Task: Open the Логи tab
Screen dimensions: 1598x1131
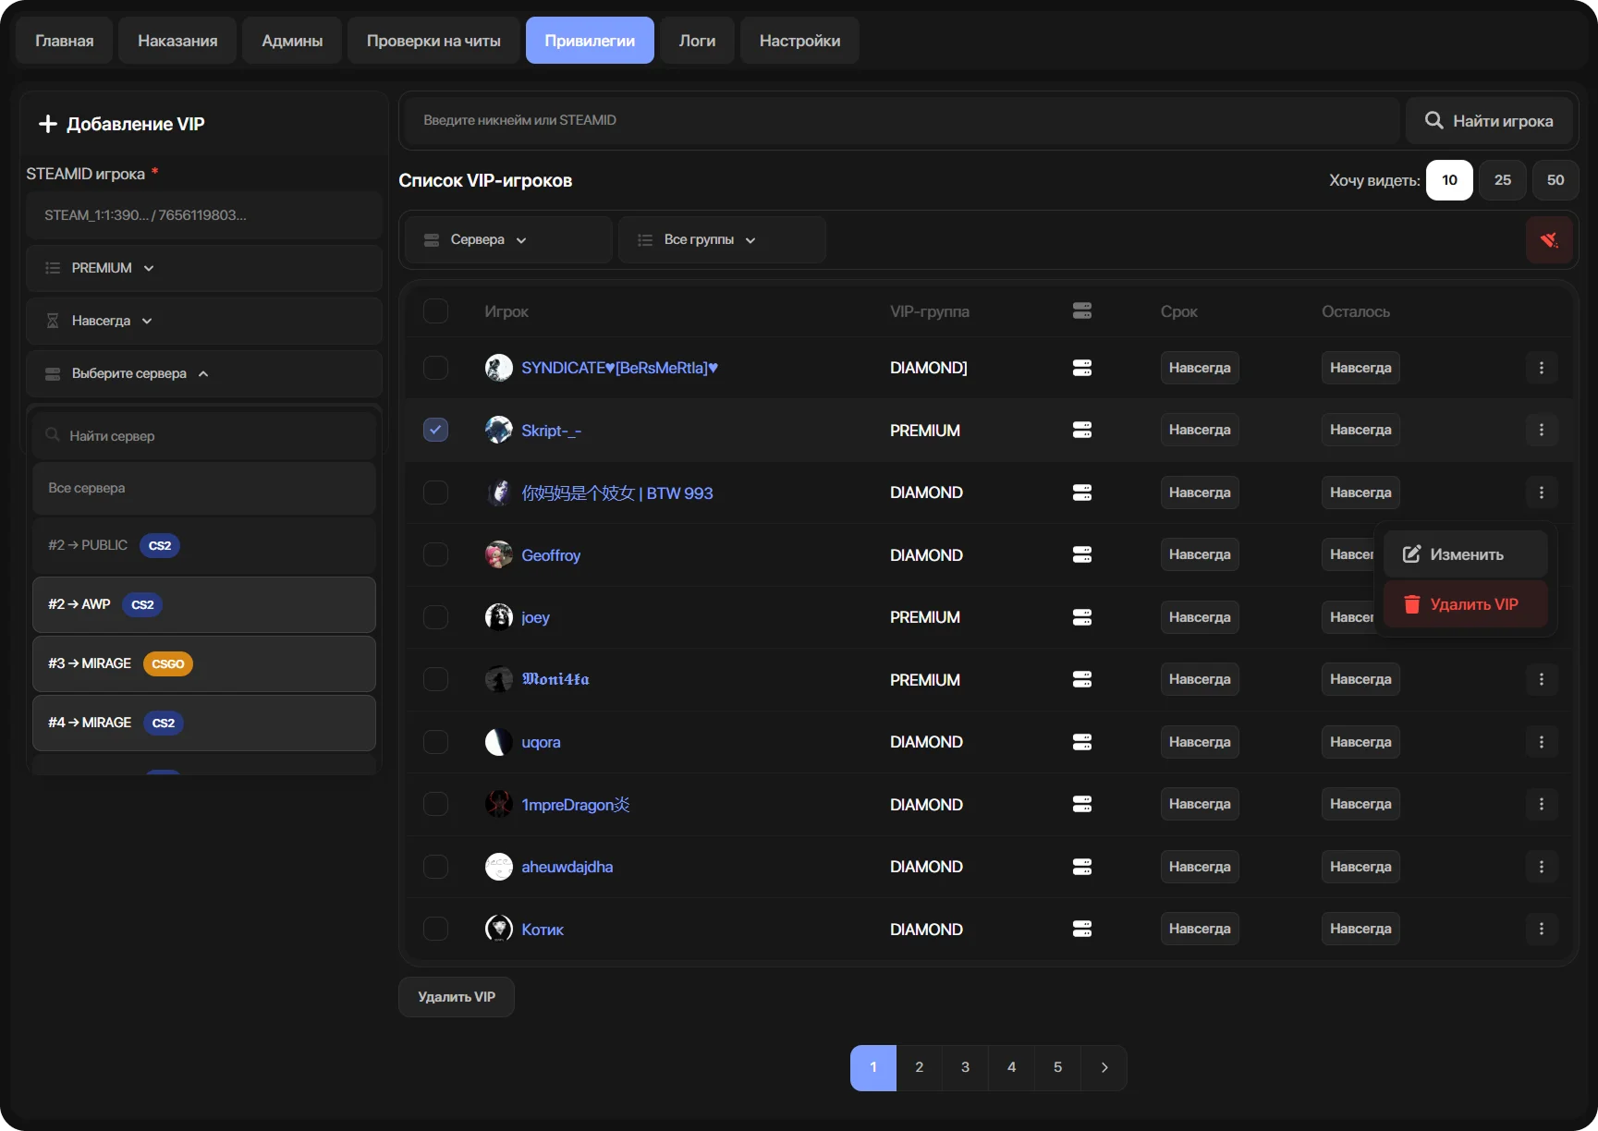Action: click(x=697, y=41)
